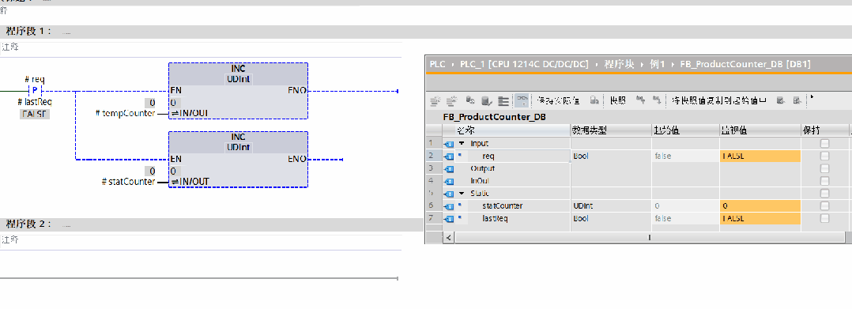Toggle the retain checkbox for Output row
This screenshot has width=852, height=309.
click(x=825, y=168)
